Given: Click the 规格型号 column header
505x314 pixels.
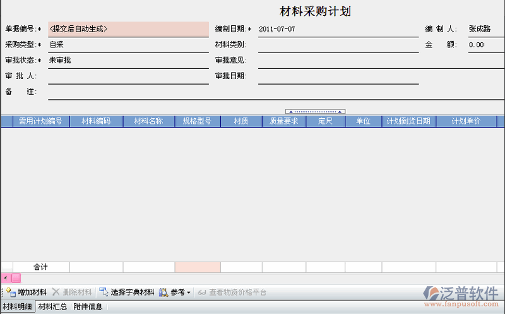Looking at the screenshot, I should 198,121.
